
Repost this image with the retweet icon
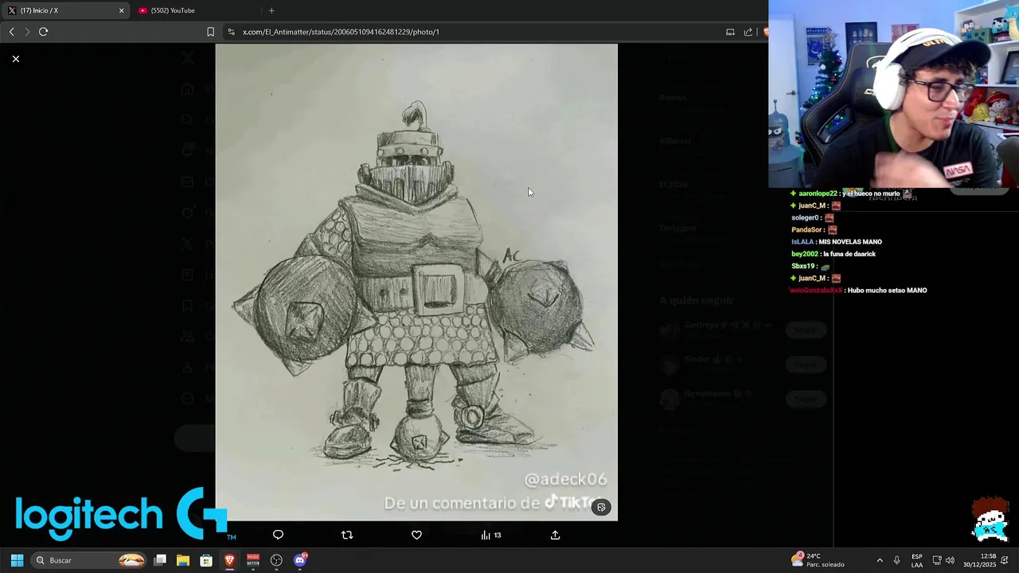(347, 535)
